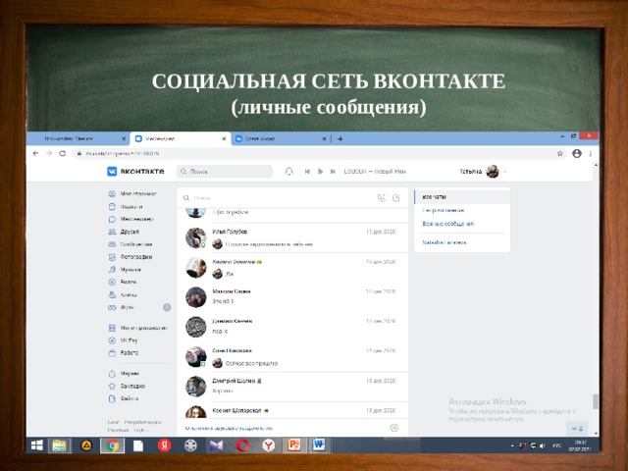The height and width of the screenshot is (471, 628).
Task: Open a new browser tab with plus
Action: 340,138
